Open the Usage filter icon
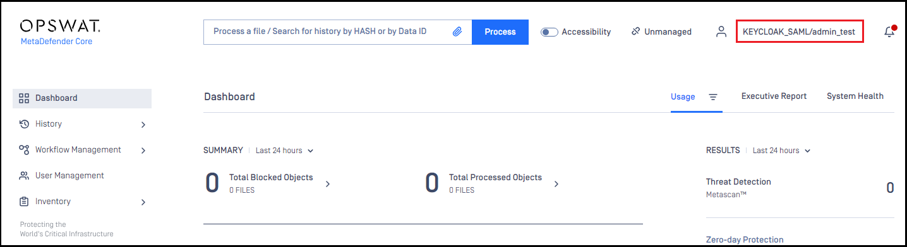 tap(713, 97)
